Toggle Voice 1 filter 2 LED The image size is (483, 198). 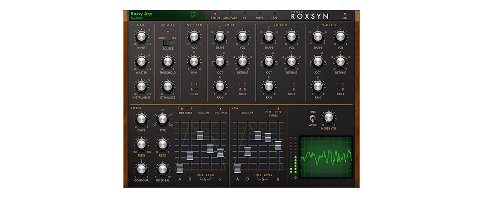(x=245, y=89)
